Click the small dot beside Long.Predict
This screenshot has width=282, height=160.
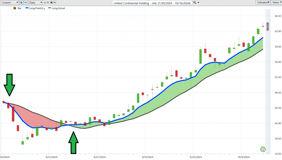(x=44, y=9)
